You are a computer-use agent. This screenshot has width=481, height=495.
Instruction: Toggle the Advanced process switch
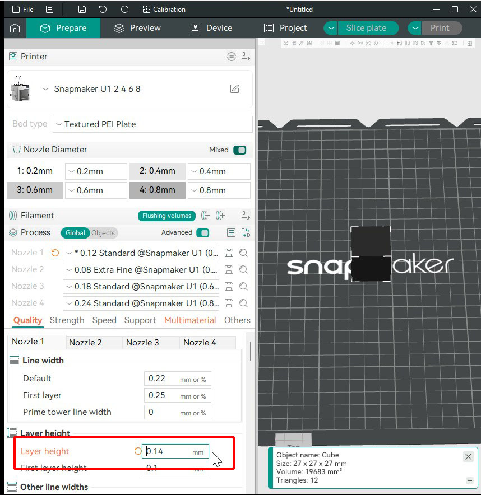(202, 233)
